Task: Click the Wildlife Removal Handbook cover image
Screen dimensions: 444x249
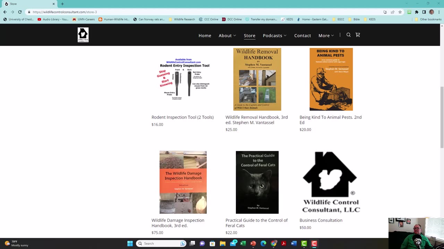Action: click(x=257, y=79)
